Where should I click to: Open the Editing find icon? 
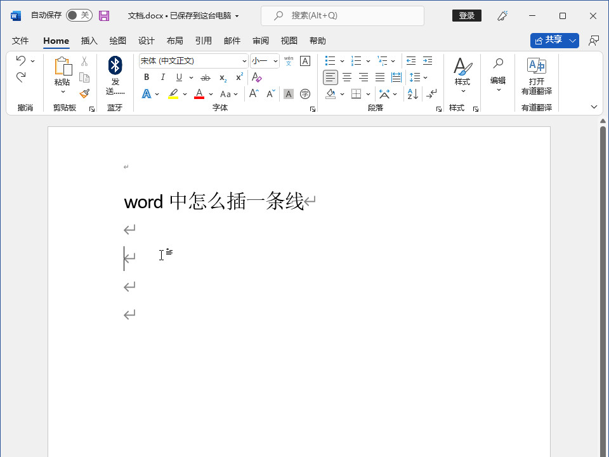[x=498, y=63]
